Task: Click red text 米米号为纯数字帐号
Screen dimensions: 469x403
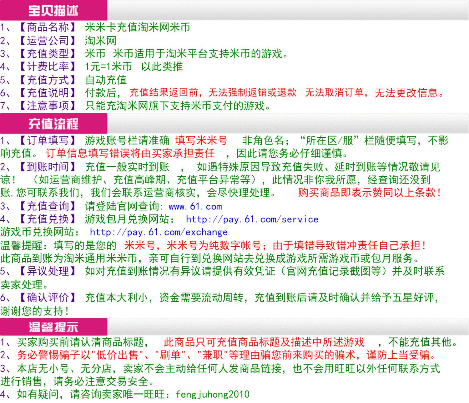Action: pyautogui.click(x=214, y=245)
